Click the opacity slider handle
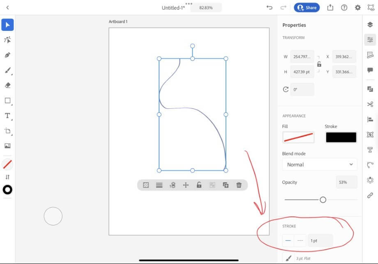Screen dimensions: 378x264 coord(323,200)
